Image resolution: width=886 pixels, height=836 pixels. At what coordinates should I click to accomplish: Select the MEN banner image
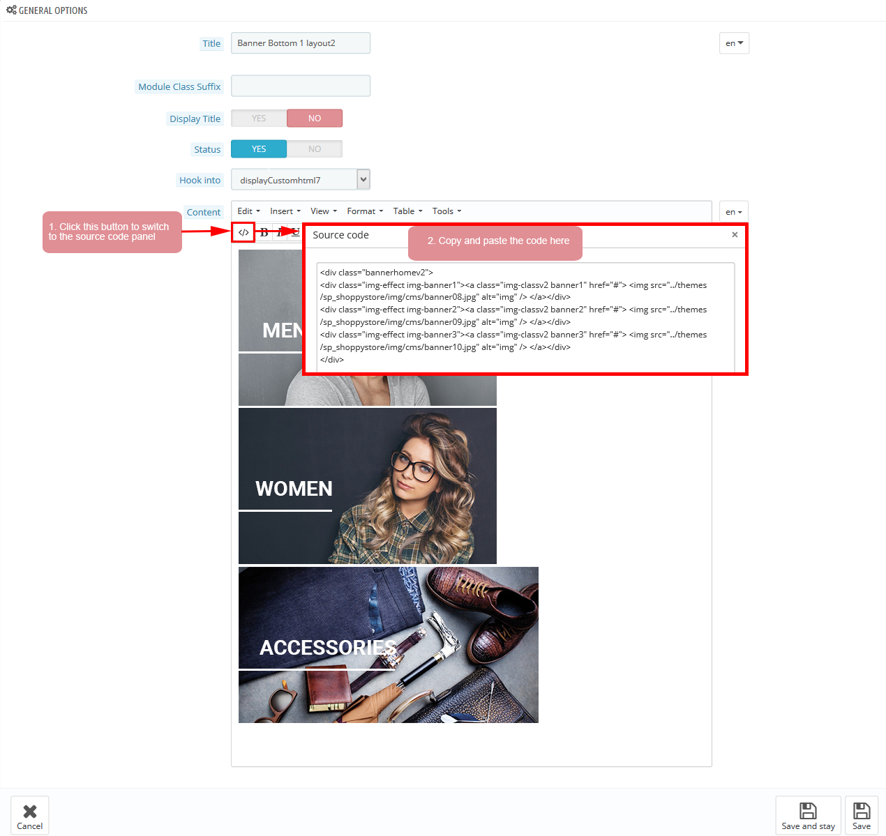[270, 328]
